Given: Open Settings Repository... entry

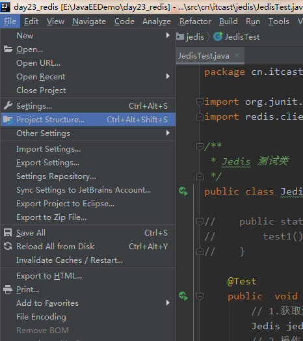Looking at the screenshot, I should click(88, 176).
